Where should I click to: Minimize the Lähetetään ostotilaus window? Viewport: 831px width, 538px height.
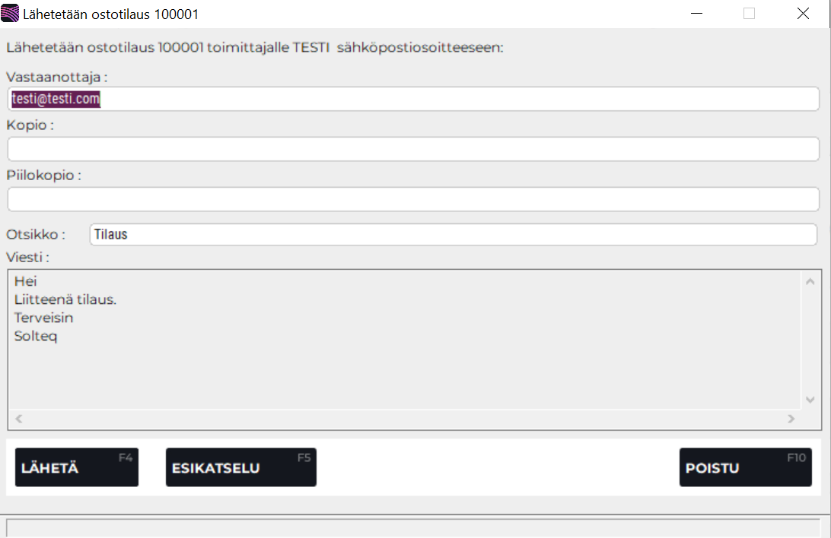point(697,13)
